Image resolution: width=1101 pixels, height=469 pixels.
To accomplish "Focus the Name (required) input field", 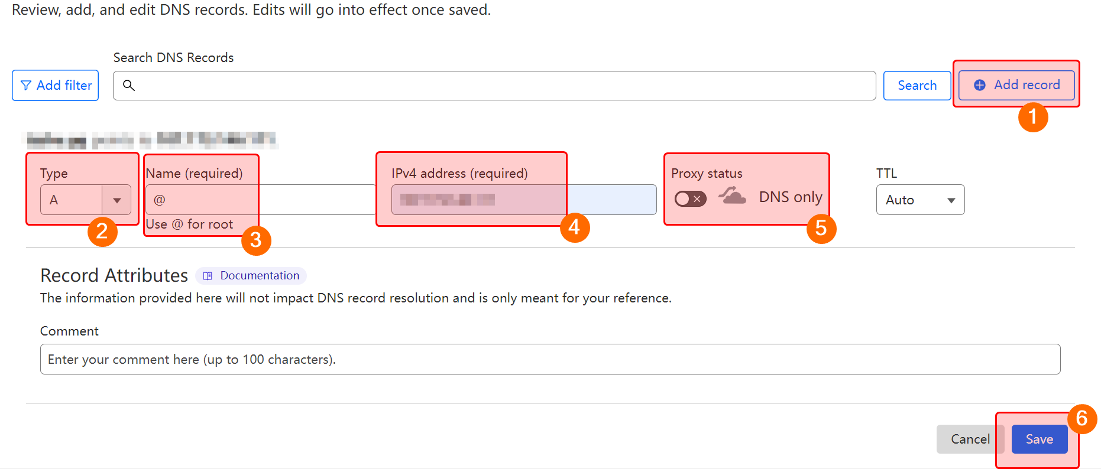I will (x=260, y=200).
